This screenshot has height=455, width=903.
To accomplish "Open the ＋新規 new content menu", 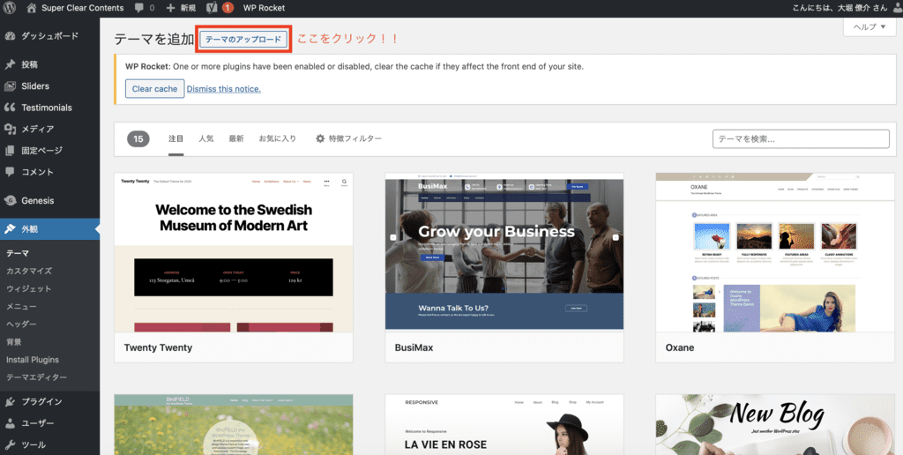I will pyautogui.click(x=181, y=8).
